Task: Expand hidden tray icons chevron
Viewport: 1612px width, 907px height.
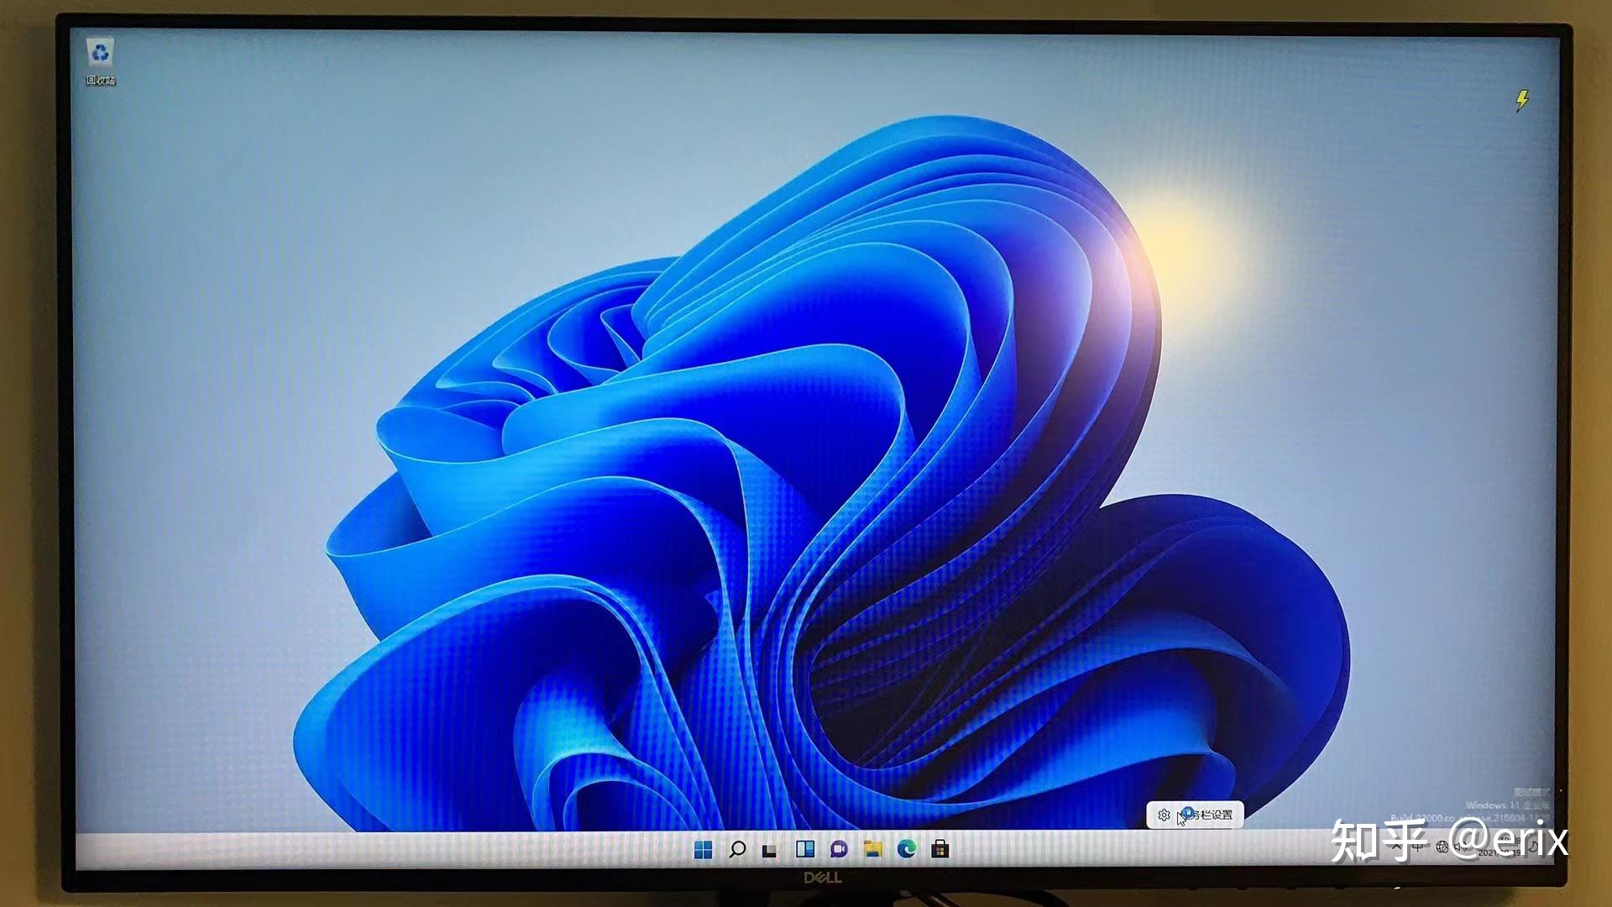Action: pyautogui.click(x=1396, y=847)
